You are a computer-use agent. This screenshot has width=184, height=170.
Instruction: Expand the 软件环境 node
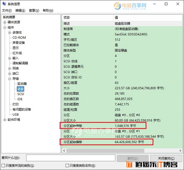(x=5, y=120)
